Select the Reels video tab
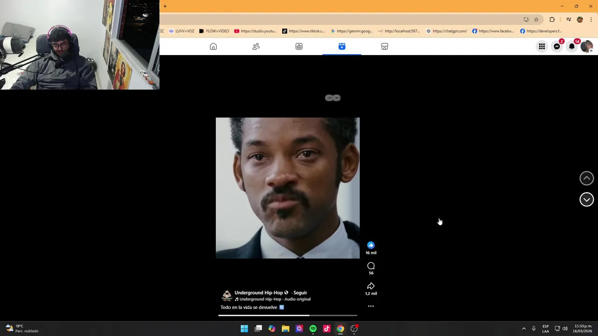This screenshot has height=336, width=598. (342, 47)
